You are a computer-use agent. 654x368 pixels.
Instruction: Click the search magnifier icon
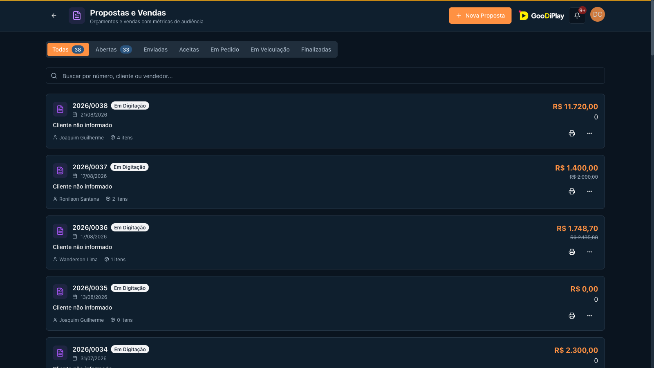tap(54, 76)
